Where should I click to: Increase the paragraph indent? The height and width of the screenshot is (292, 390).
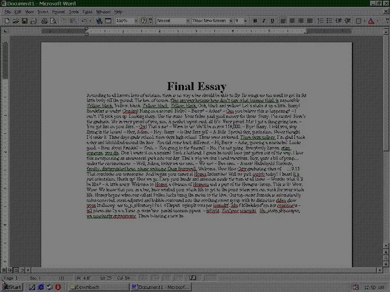pyautogui.click(x=347, y=21)
